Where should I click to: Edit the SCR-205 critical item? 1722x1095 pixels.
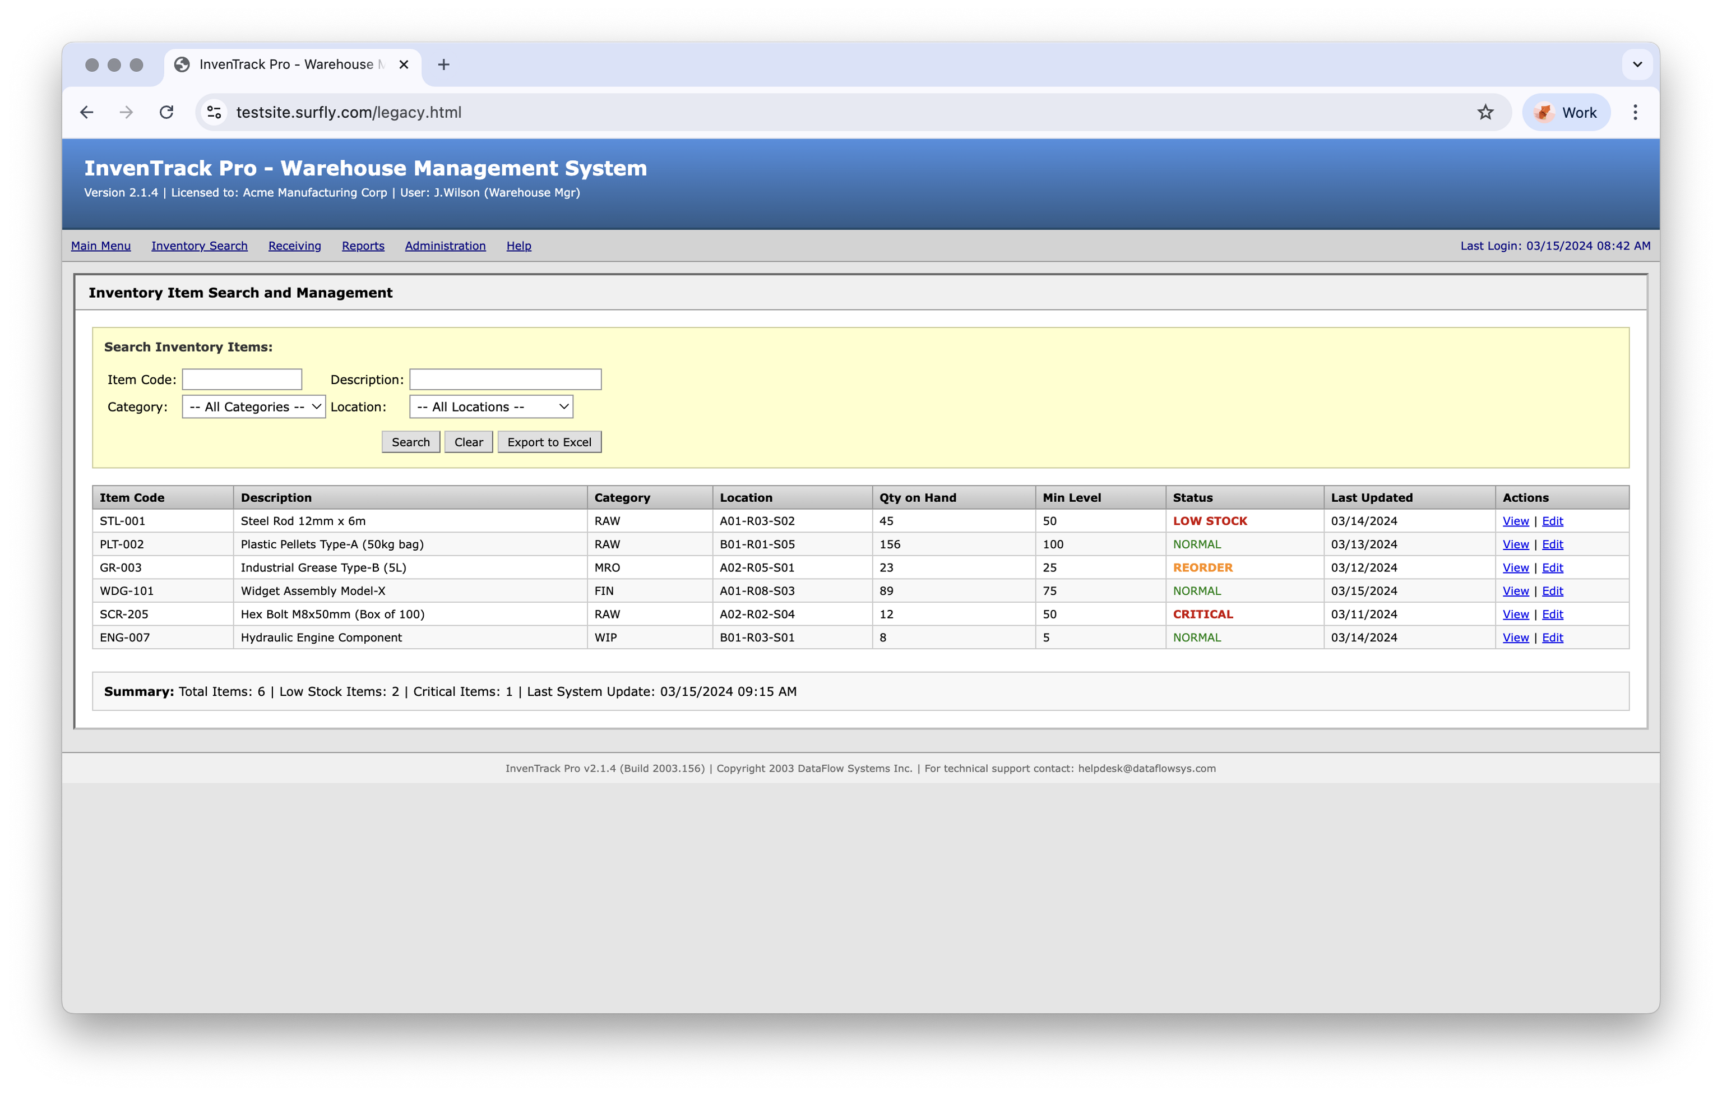pos(1553,613)
